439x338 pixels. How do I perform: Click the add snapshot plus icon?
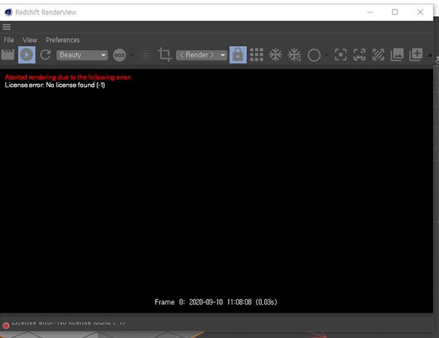(416, 55)
